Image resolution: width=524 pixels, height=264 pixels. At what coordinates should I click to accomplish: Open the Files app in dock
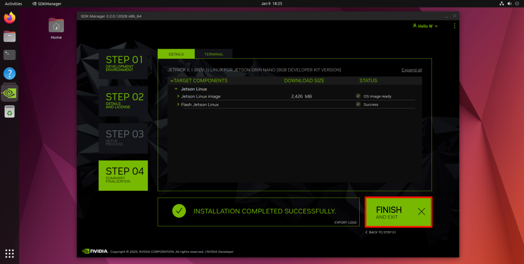click(9, 36)
